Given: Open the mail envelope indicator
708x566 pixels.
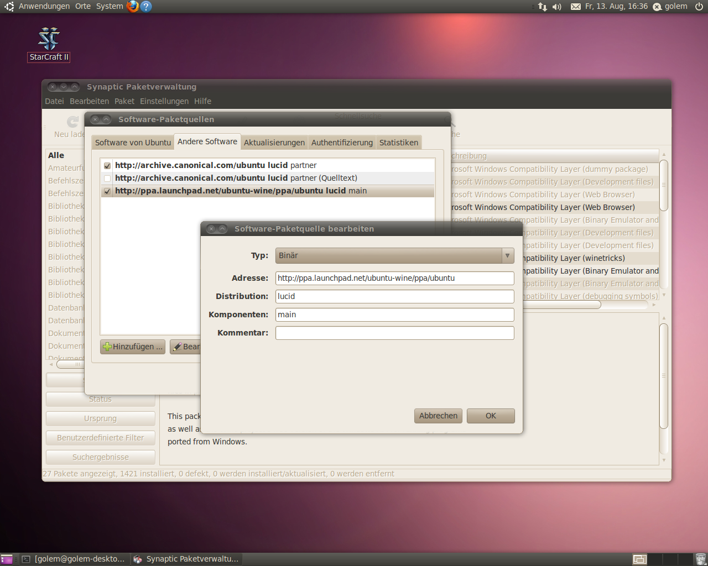Looking at the screenshot, I should pos(575,6).
